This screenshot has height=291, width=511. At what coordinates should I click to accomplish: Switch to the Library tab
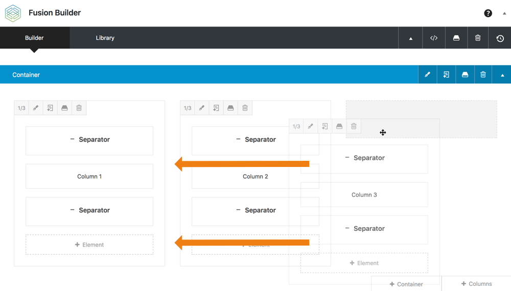(x=105, y=38)
